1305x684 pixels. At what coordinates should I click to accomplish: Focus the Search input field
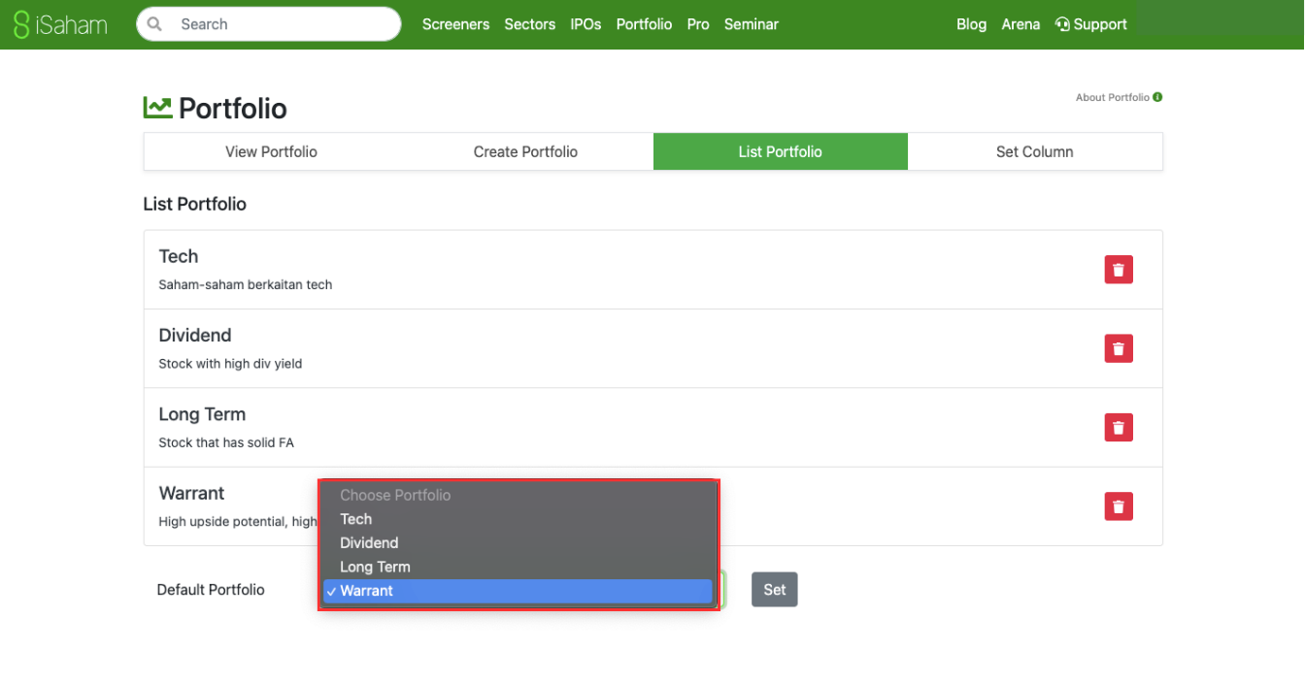pyautogui.click(x=269, y=24)
